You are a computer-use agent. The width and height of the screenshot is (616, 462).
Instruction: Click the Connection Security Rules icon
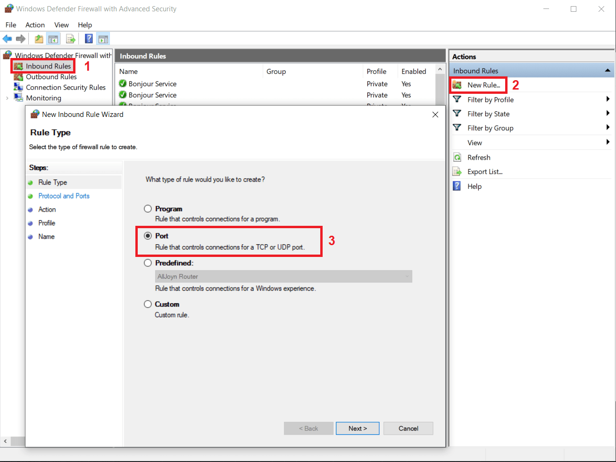click(18, 87)
